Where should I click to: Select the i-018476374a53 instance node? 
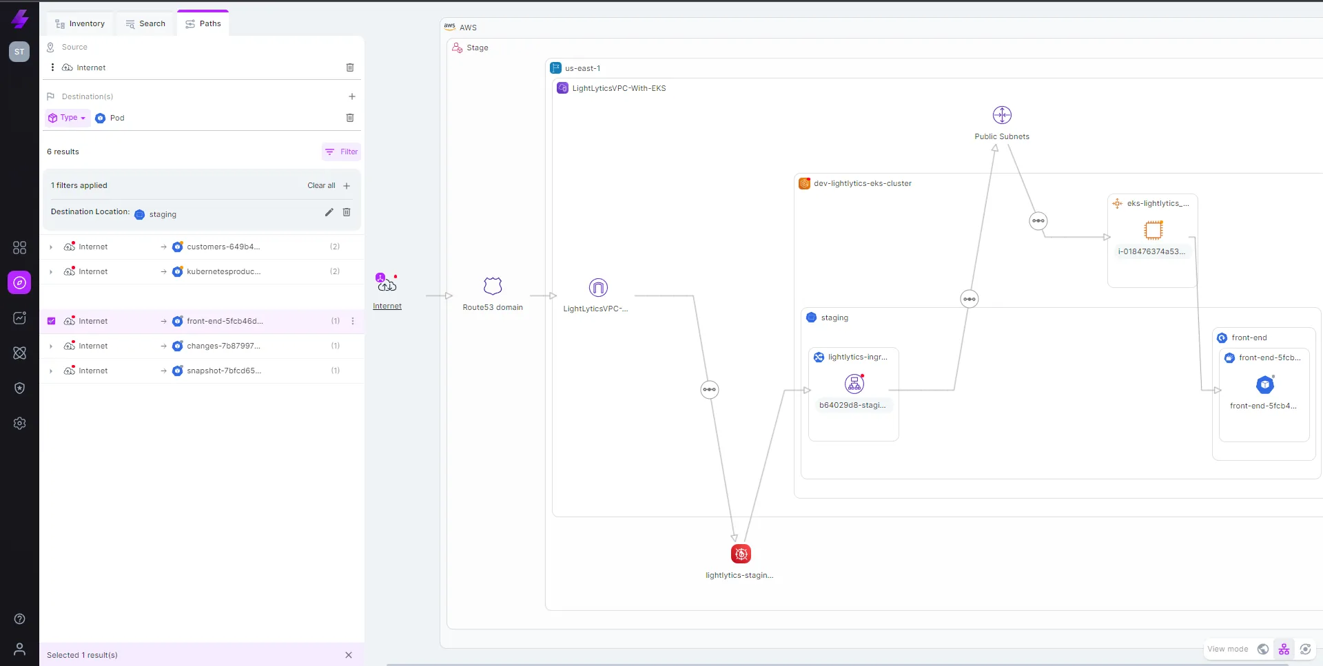pyautogui.click(x=1153, y=230)
